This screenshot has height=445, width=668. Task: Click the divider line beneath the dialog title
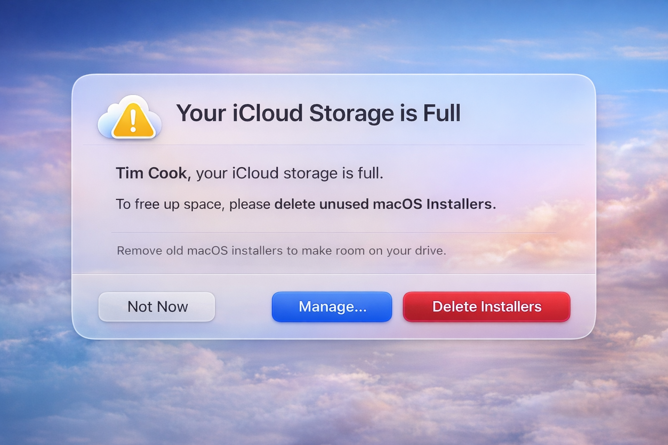click(x=334, y=145)
